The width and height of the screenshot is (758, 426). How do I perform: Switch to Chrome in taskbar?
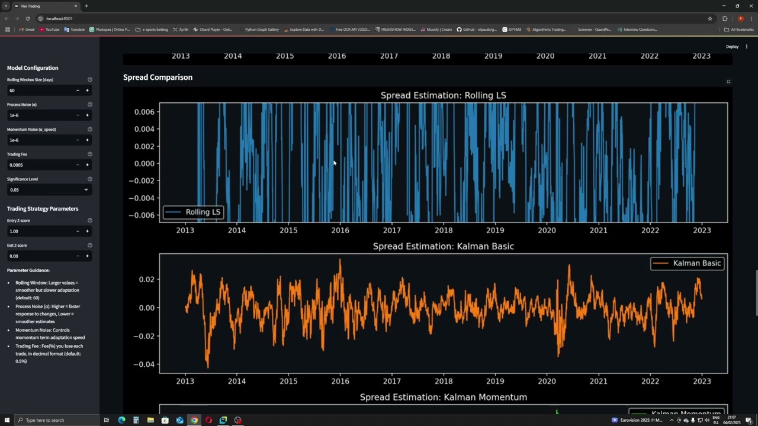coord(194,420)
